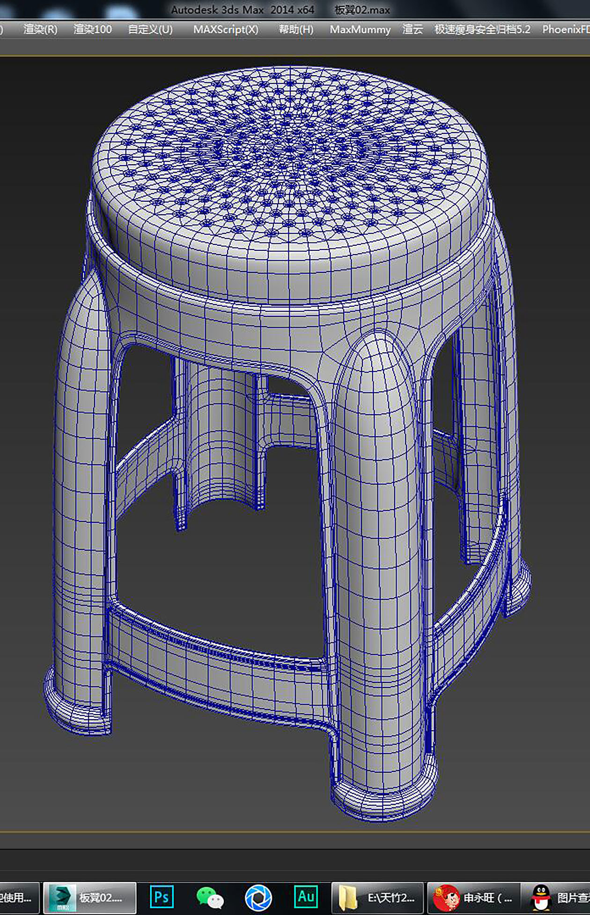Open the MaxMummy menu
This screenshot has width=590, height=915.
coord(360,29)
